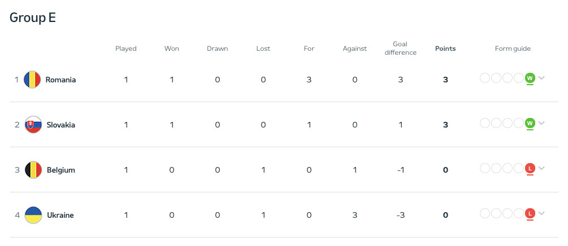Expand Ukraine's form guide chevron
This screenshot has width=568, height=246.
pyautogui.click(x=541, y=213)
